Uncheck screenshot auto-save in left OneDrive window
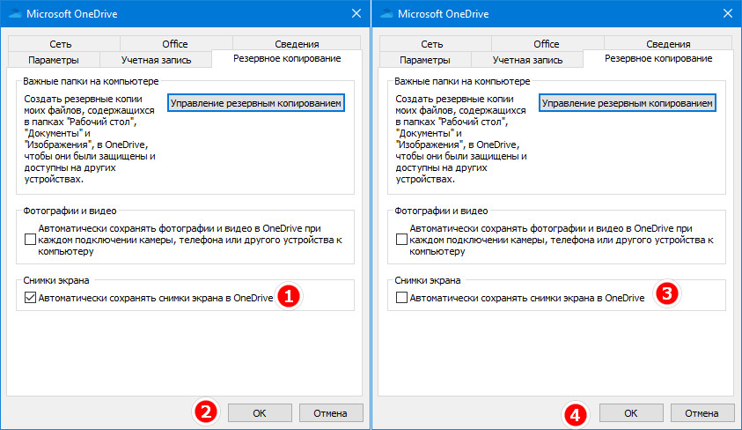This screenshot has width=742, height=430. click(30, 298)
